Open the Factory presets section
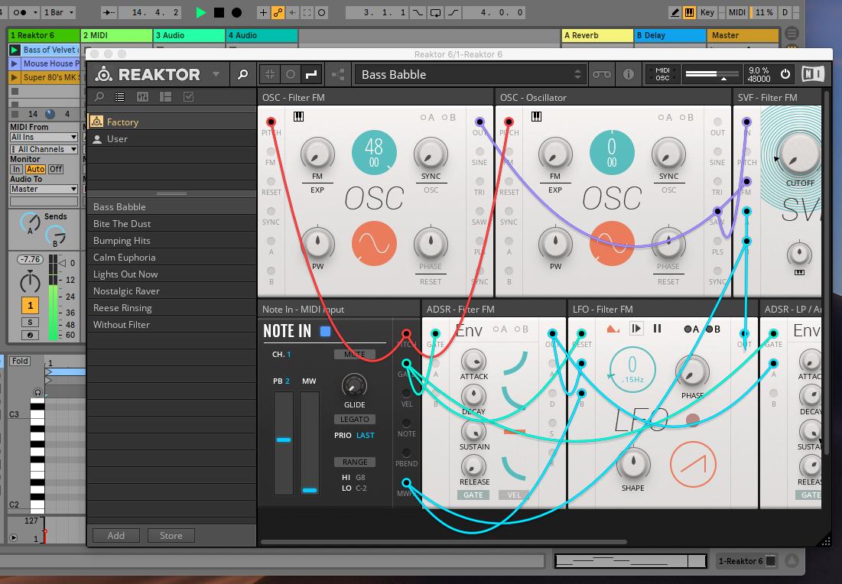This screenshot has height=584, width=842. [x=171, y=122]
